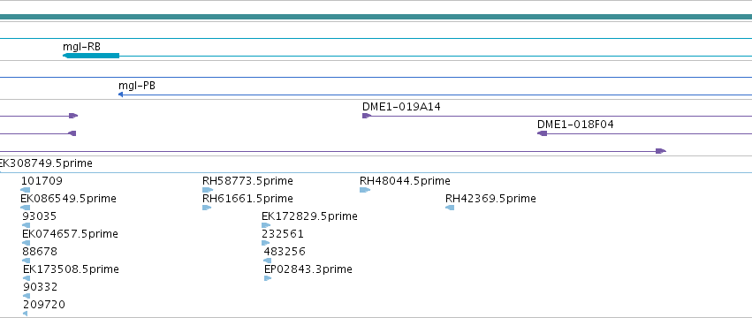Select the RH48044.5prime EST arrow glyph
This screenshot has height=318, width=752.
tap(365, 190)
